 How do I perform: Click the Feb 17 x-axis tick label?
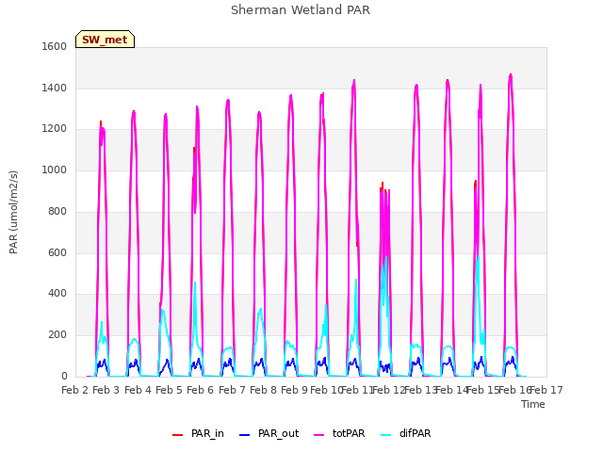pyautogui.click(x=546, y=390)
